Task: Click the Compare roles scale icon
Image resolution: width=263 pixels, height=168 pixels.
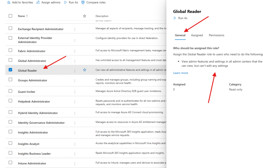Action: [x=83, y=2]
